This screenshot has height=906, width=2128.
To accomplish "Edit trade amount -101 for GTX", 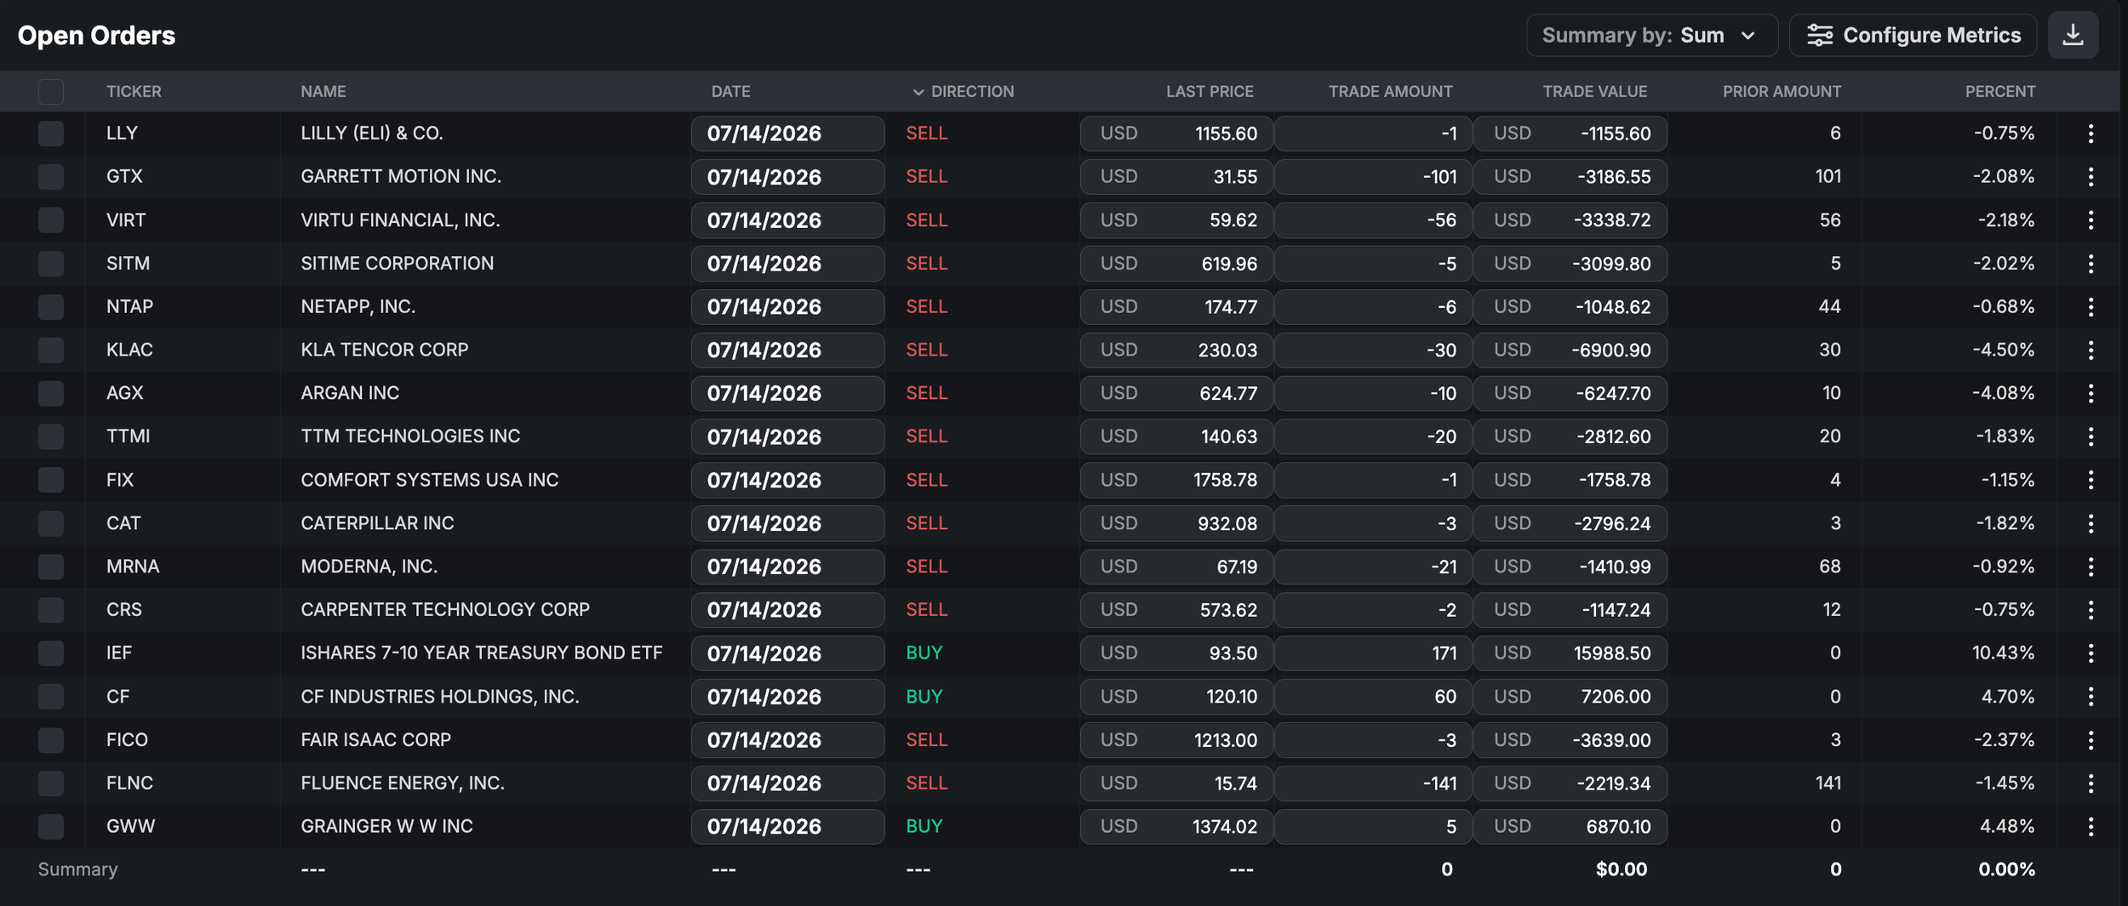I will pyautogui.click(x=1373, y=177).
